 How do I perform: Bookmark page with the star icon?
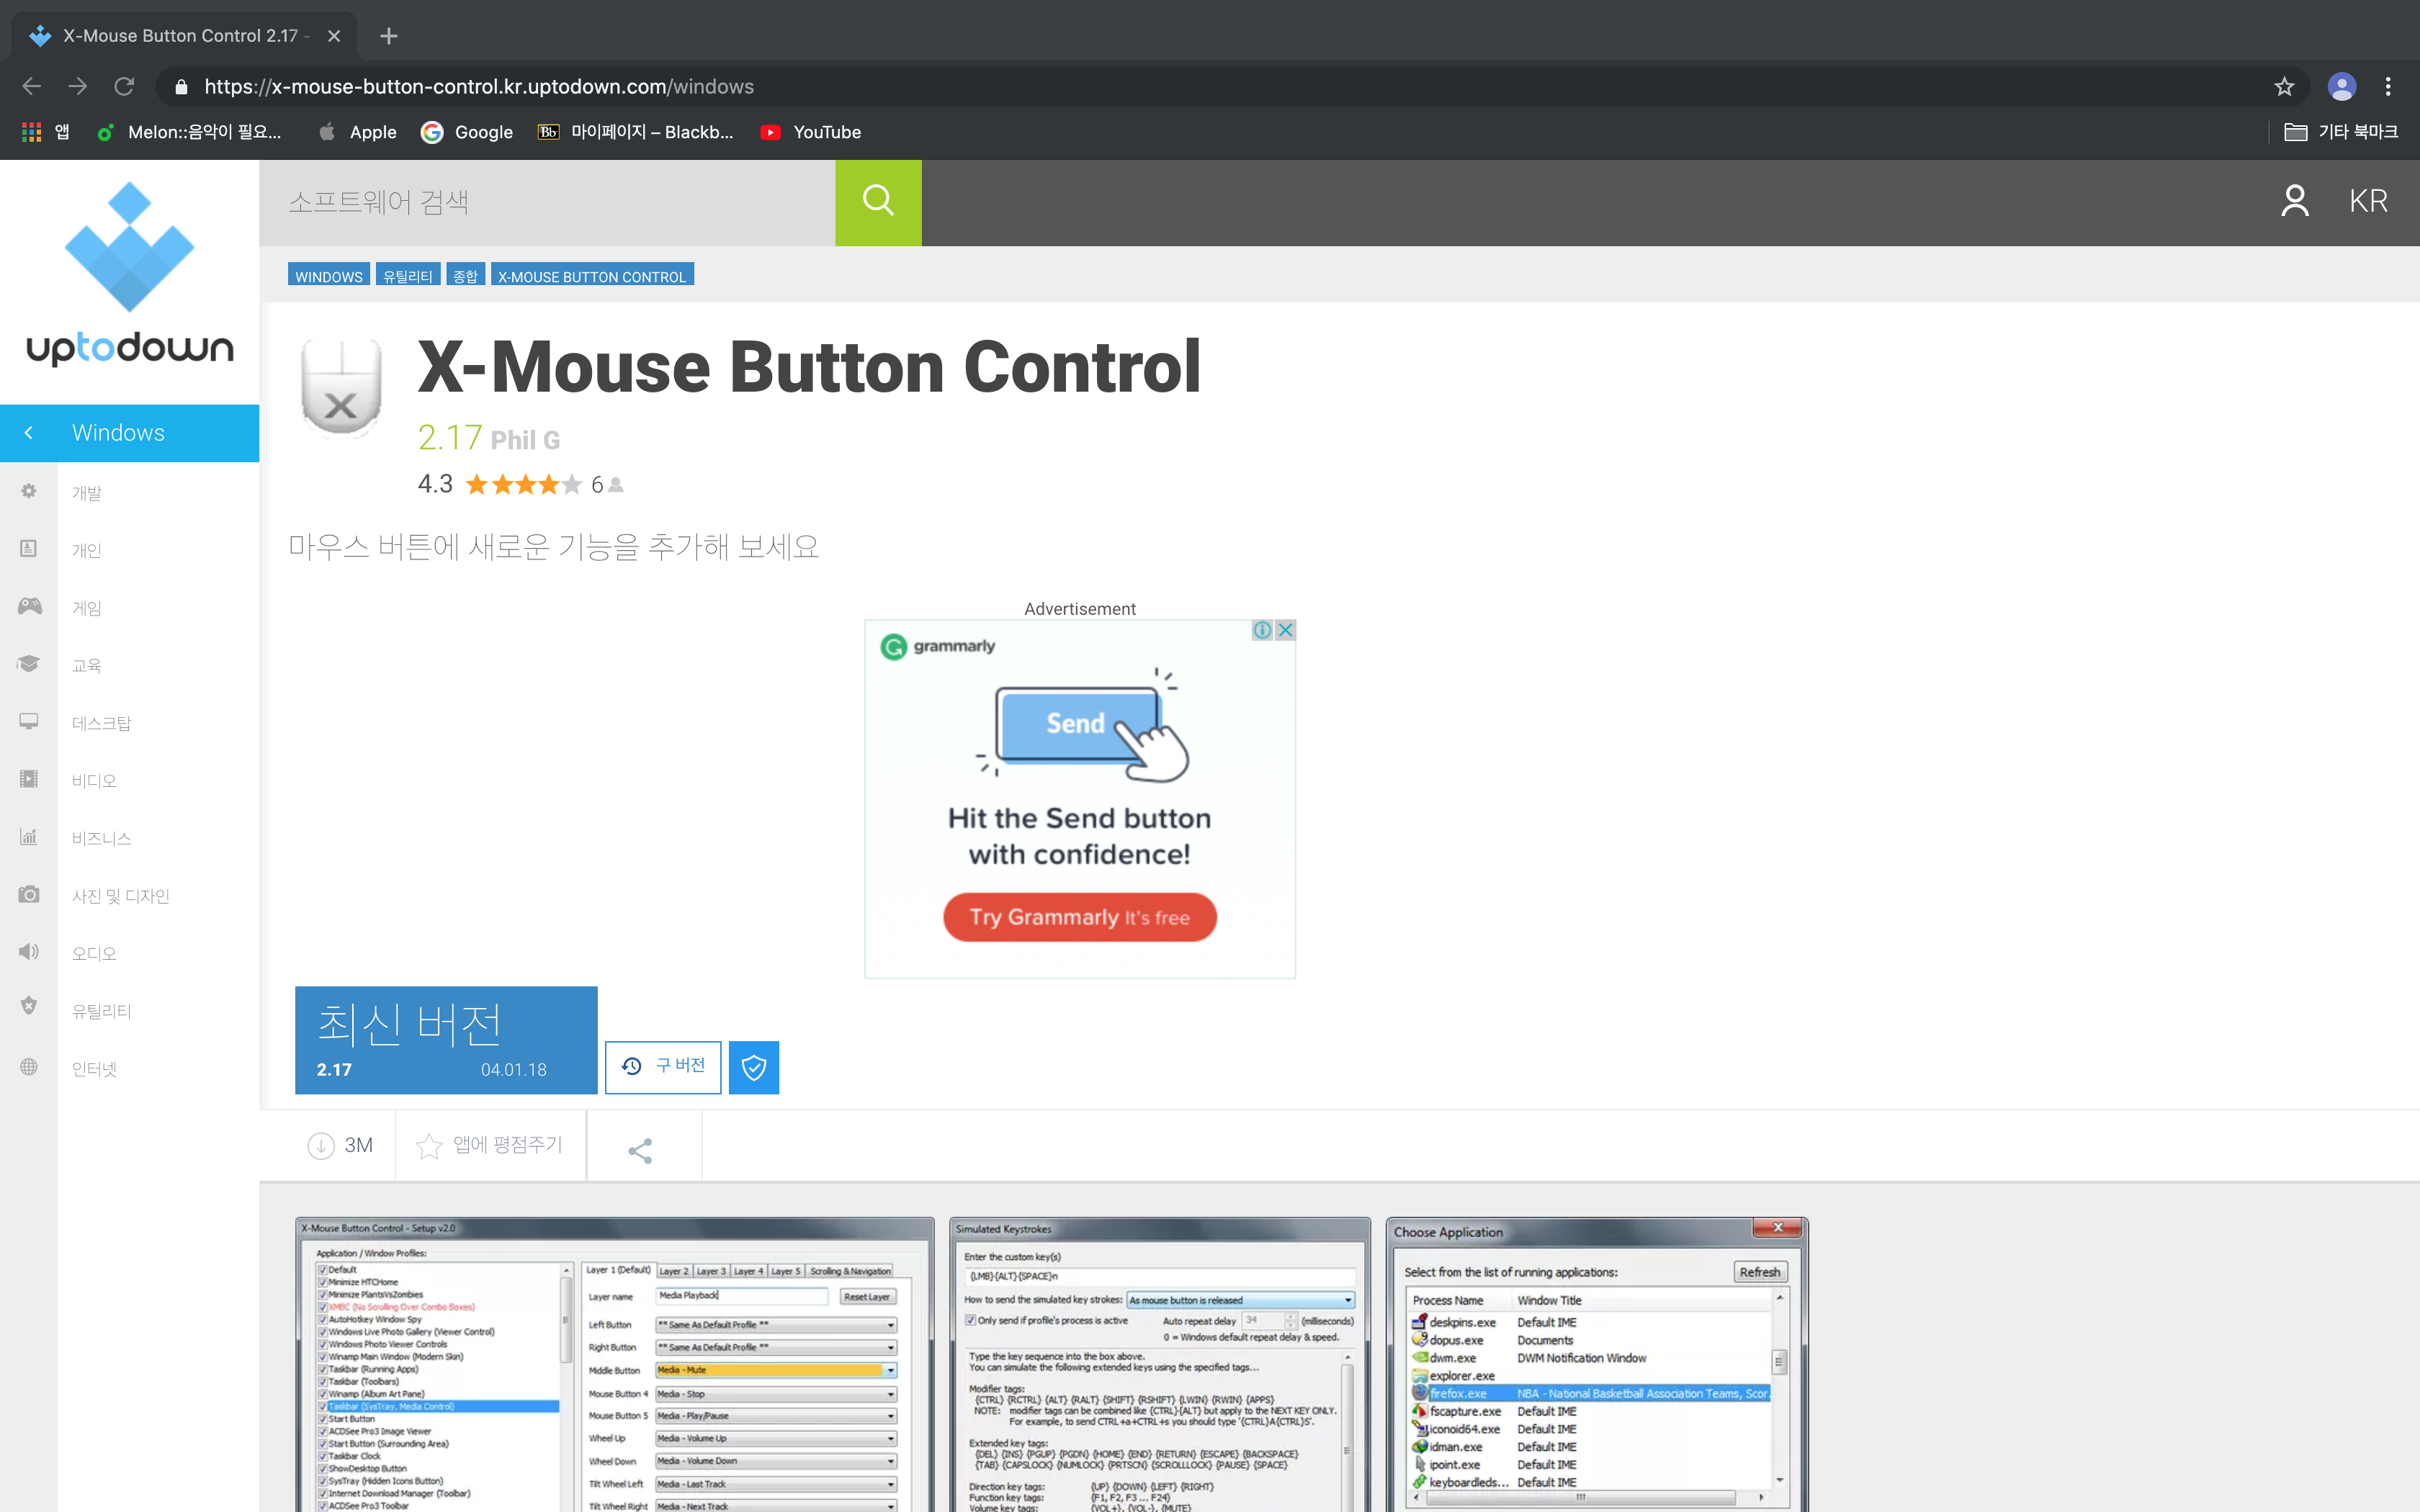coord(2283,87)
